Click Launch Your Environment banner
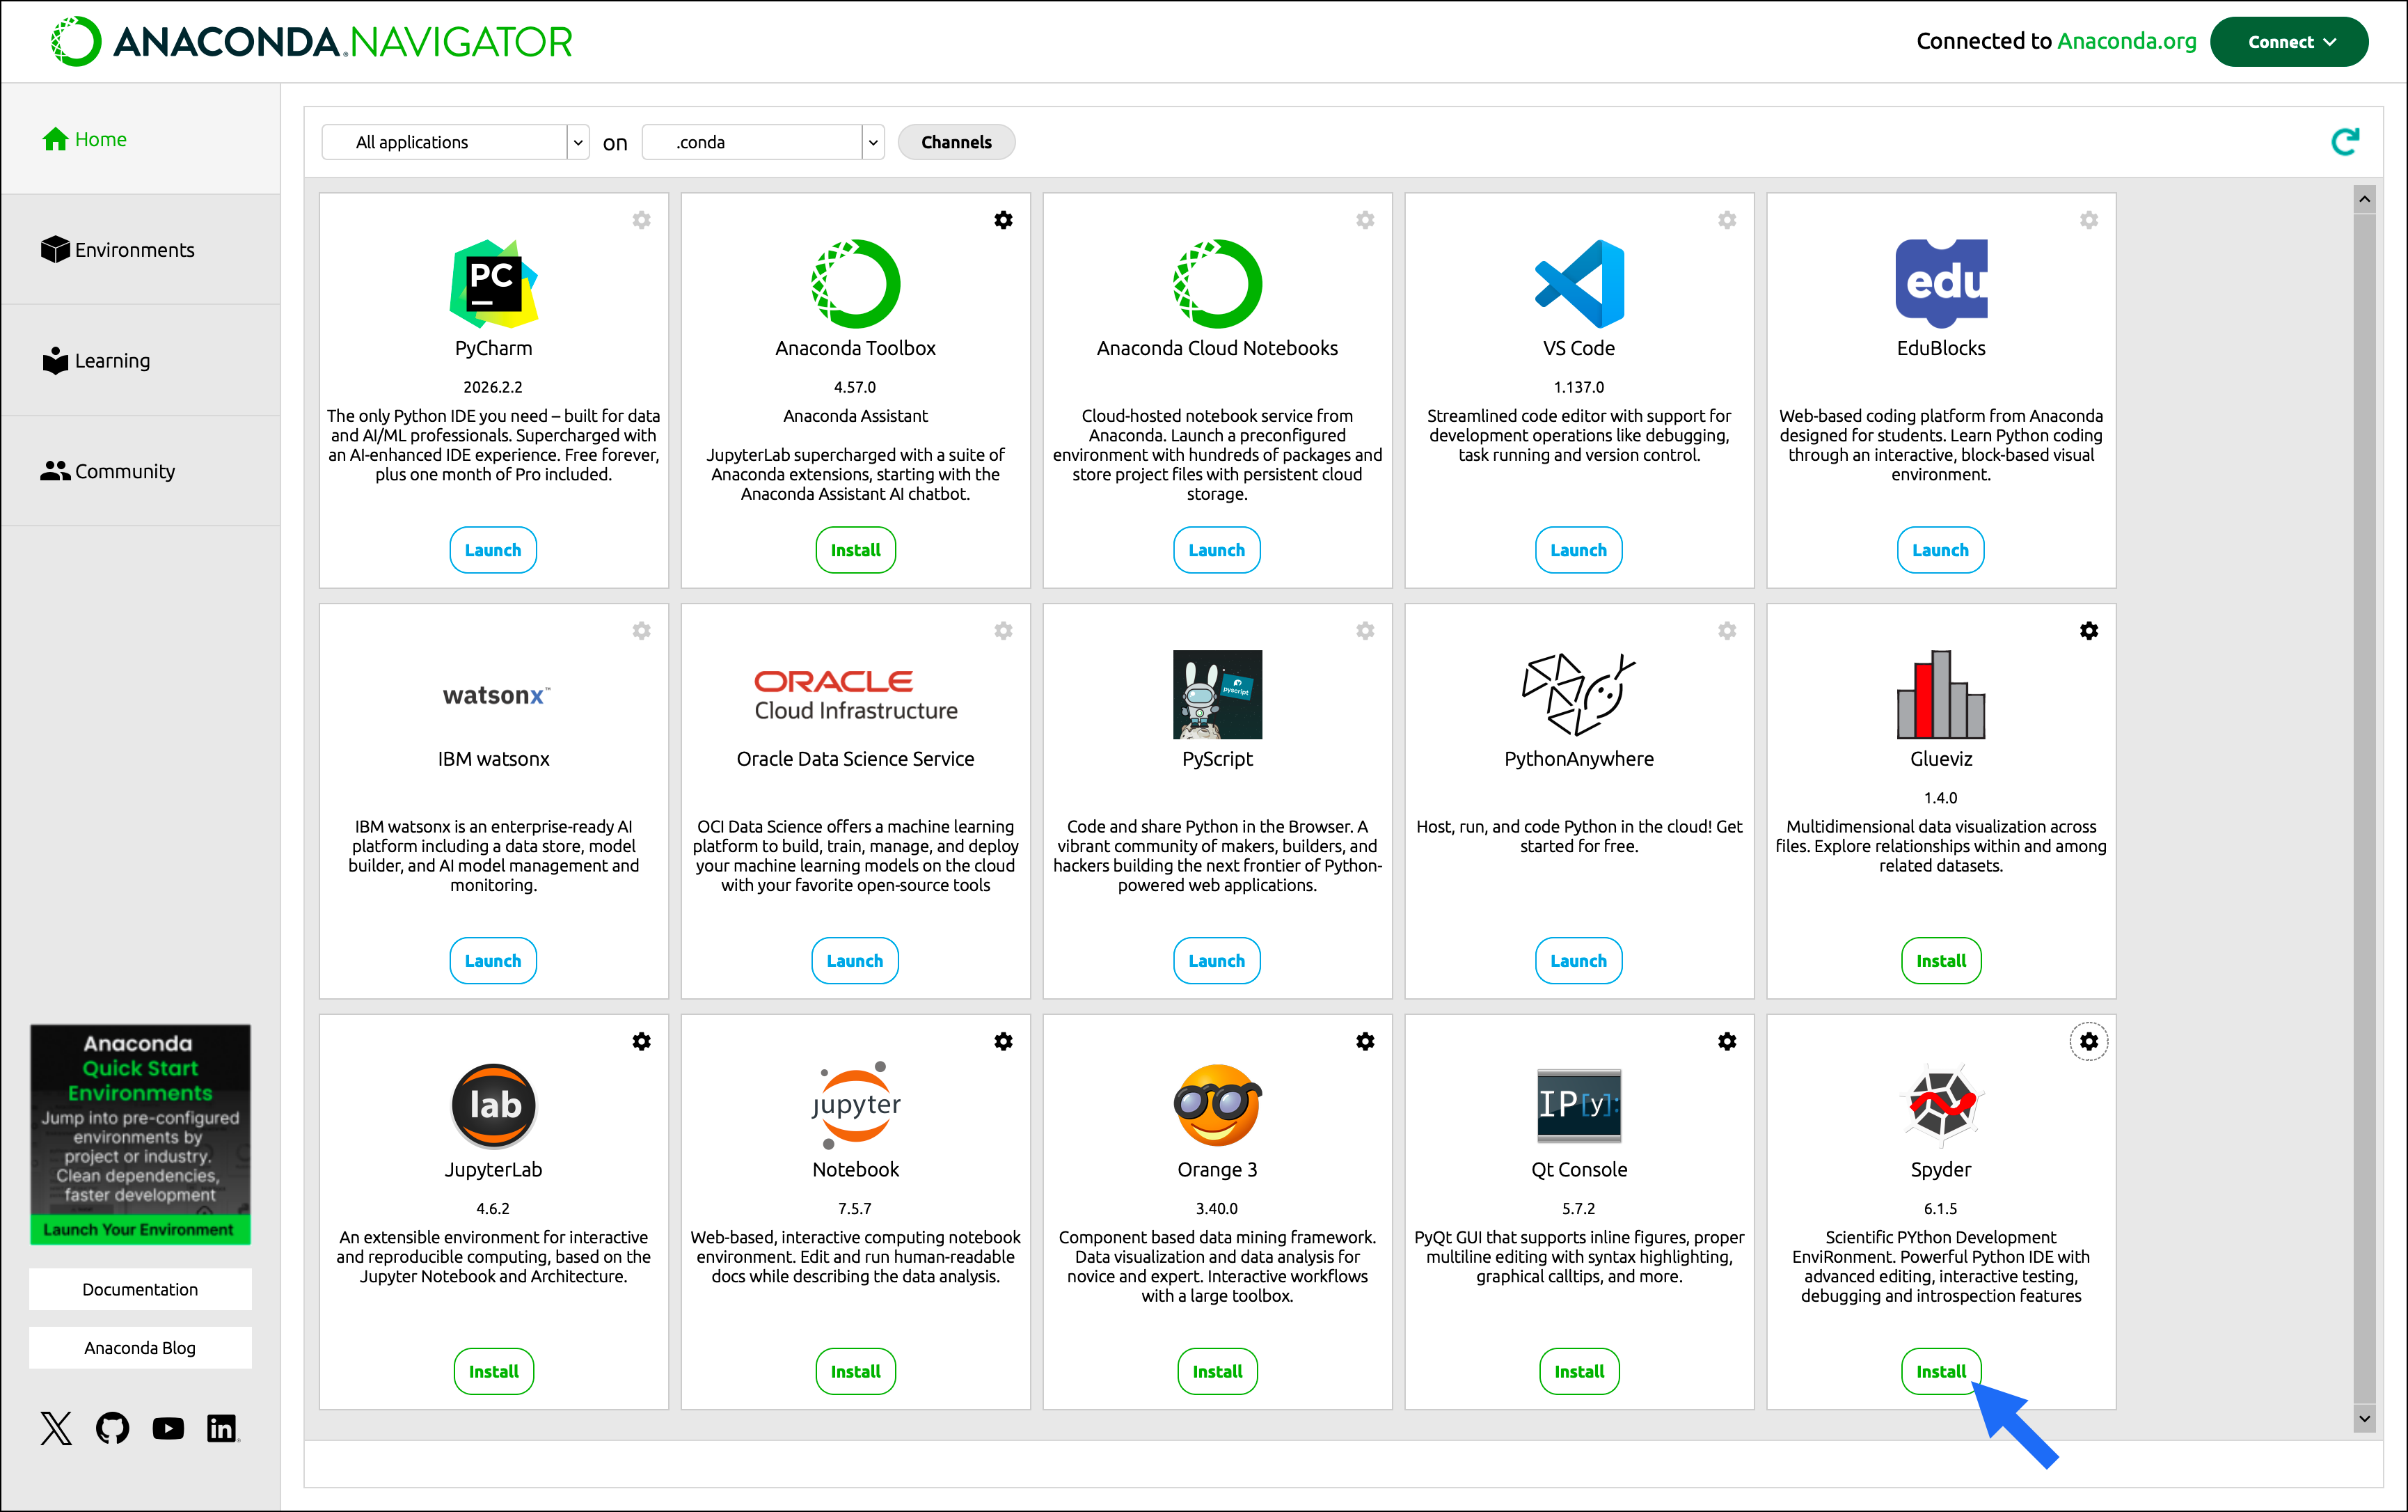 (140, 1230)
